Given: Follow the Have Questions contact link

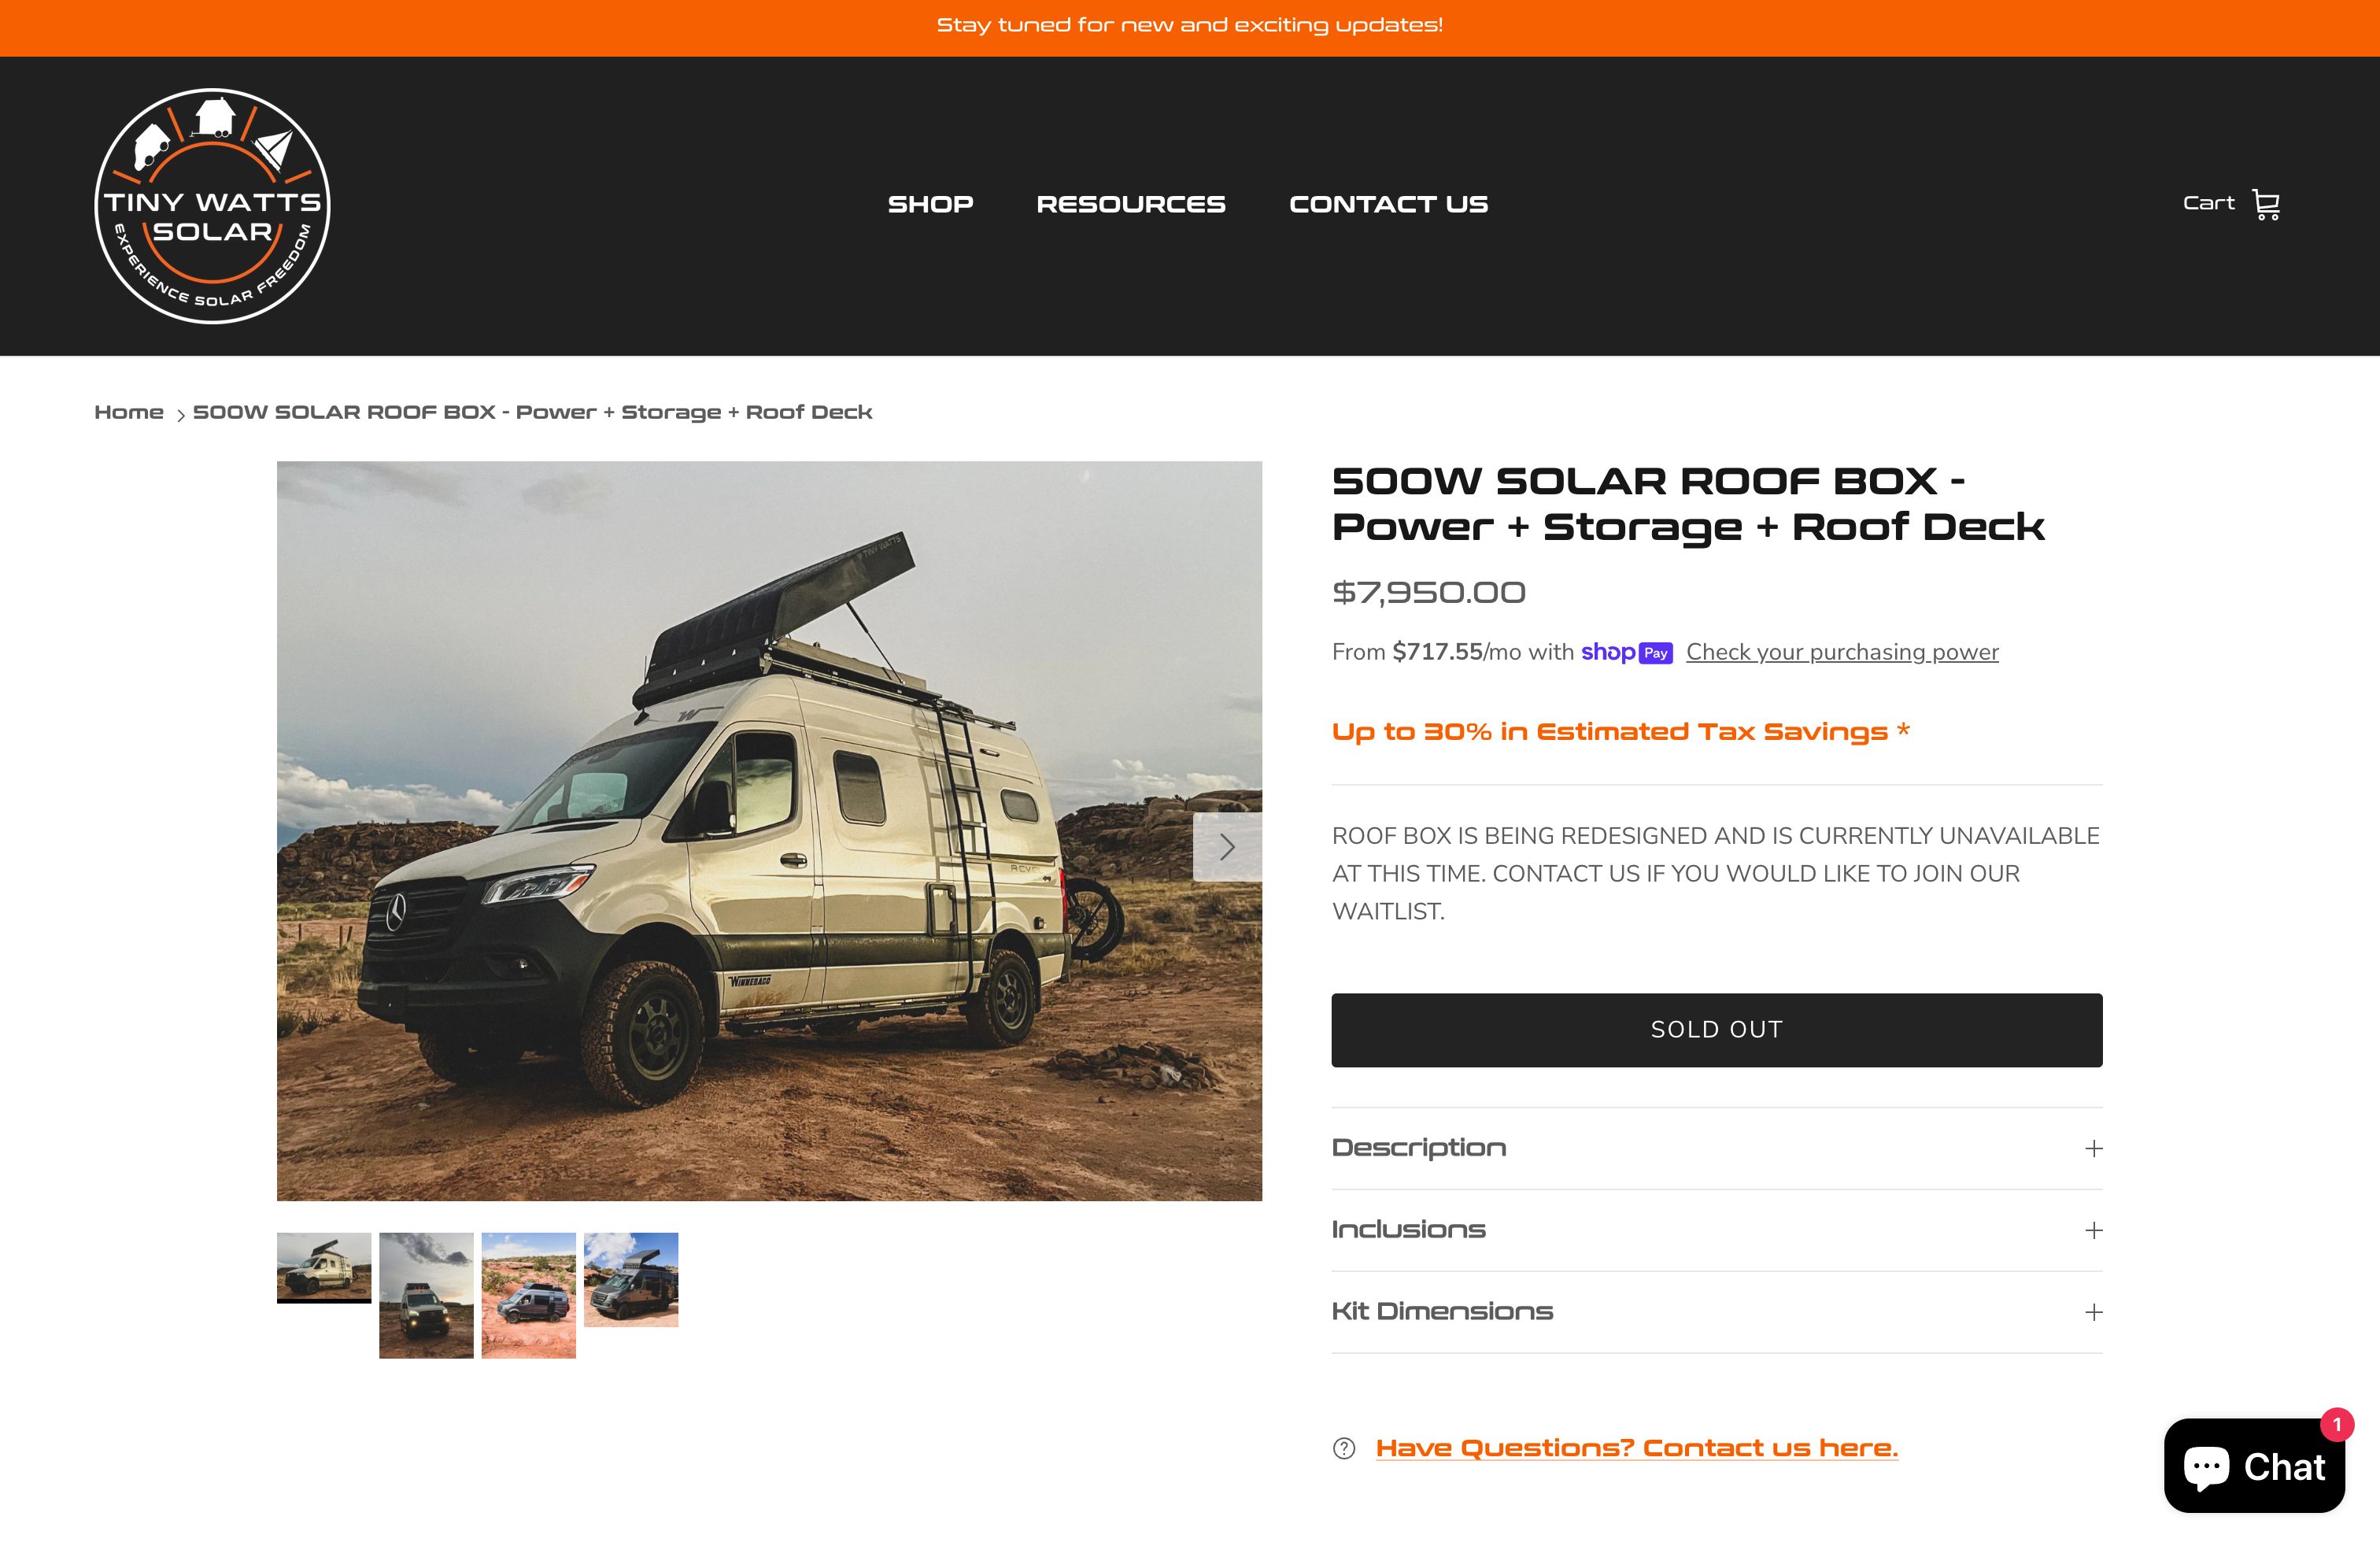Looking at the screenshot, I should 1636,1448.
